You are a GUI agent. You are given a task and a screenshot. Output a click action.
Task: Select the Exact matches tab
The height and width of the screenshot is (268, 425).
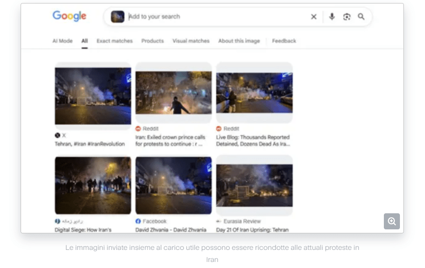pyautogui.click(x=114, y=41)
